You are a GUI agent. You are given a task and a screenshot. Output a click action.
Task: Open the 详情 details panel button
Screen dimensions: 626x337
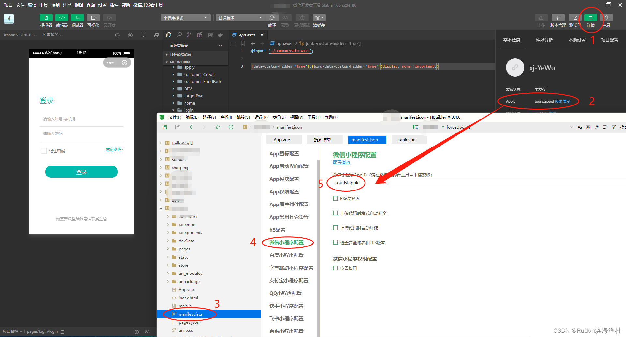tap(590, 18)
